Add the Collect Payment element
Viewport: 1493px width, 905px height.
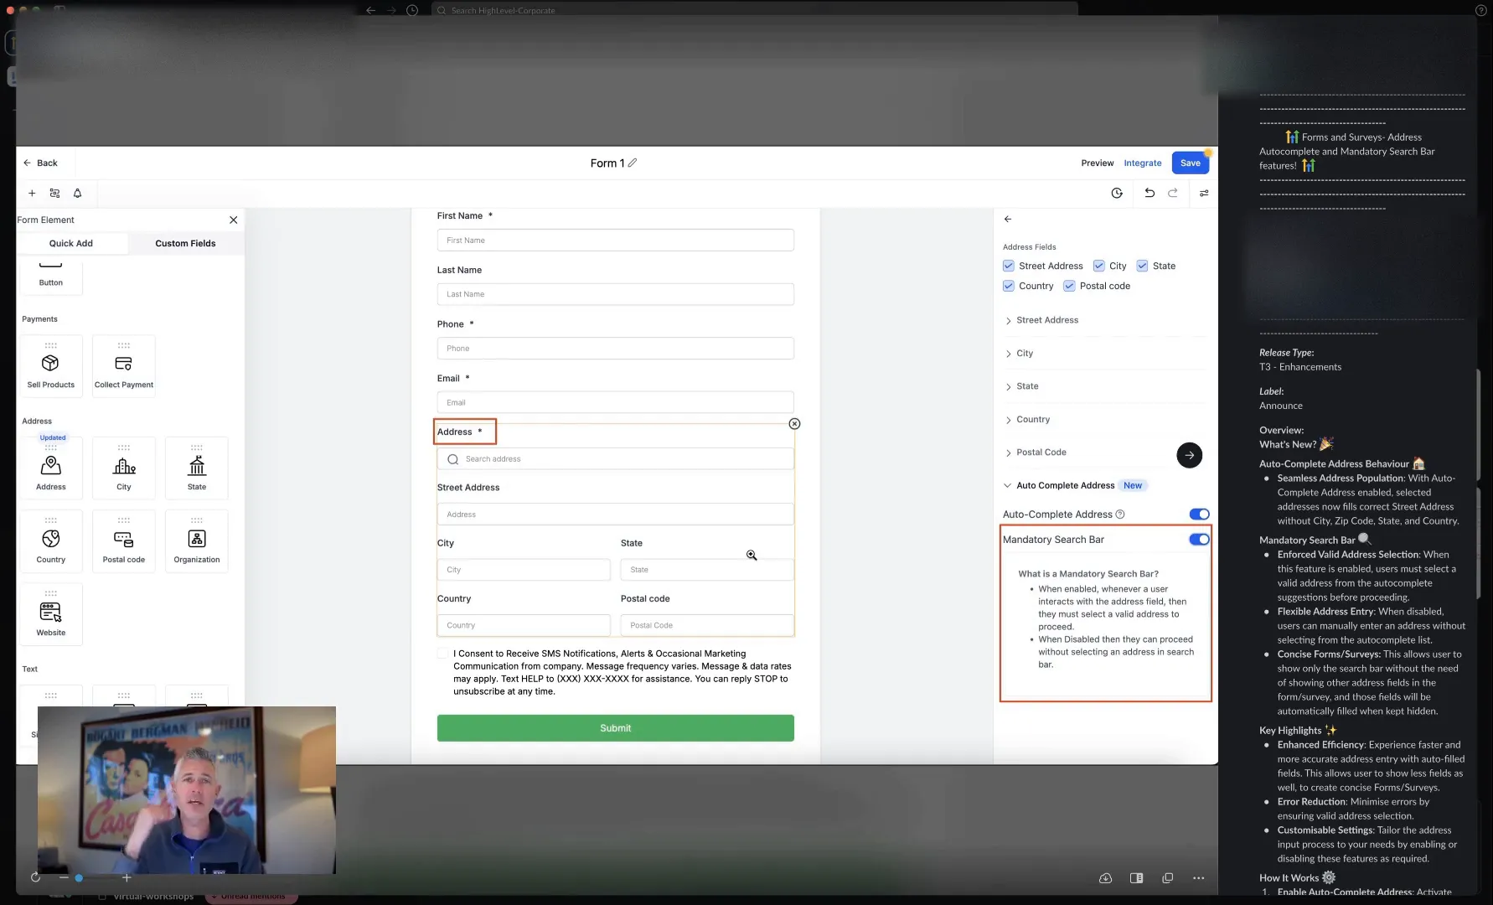click(124, 366)
